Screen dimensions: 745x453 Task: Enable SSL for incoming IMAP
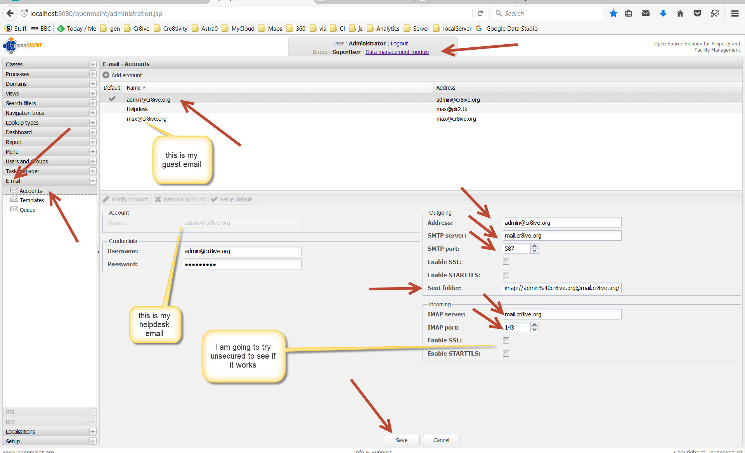coord(506,341)
